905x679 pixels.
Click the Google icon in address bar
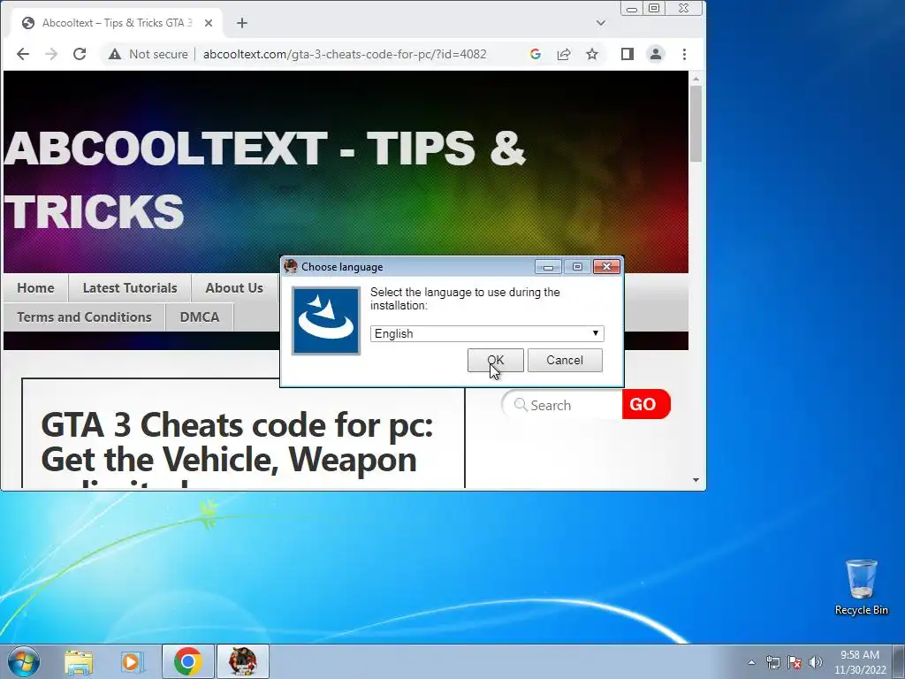[x=535, y=54]
